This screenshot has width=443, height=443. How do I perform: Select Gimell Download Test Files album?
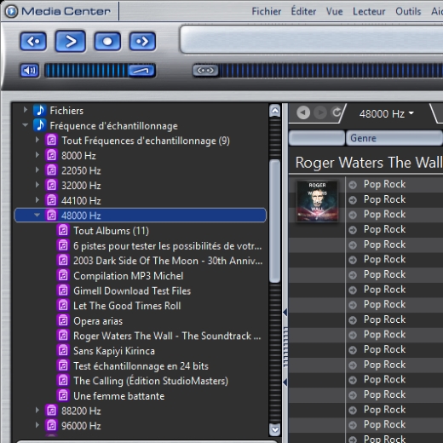pyautogui.click(x=132, y=291)
